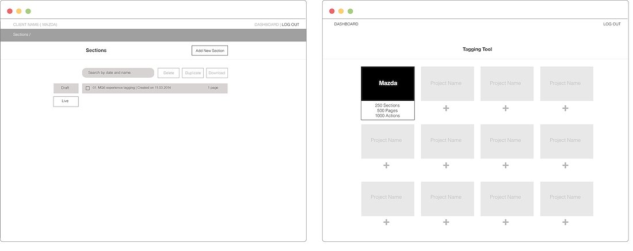Open the Mazda project tile
The width and height of the screenshot is (633, 251).
pos(387,83)
